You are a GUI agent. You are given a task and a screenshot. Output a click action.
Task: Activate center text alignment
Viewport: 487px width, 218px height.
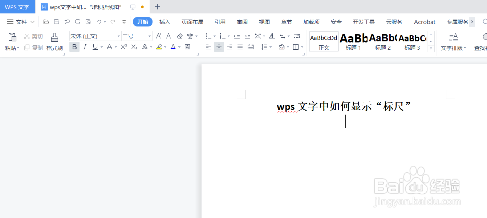(219, 47)
